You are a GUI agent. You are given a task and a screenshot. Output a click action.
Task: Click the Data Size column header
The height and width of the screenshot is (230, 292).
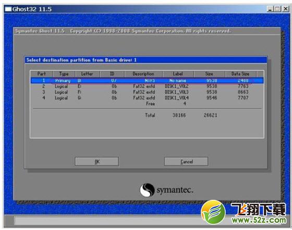tap(240, 74)
